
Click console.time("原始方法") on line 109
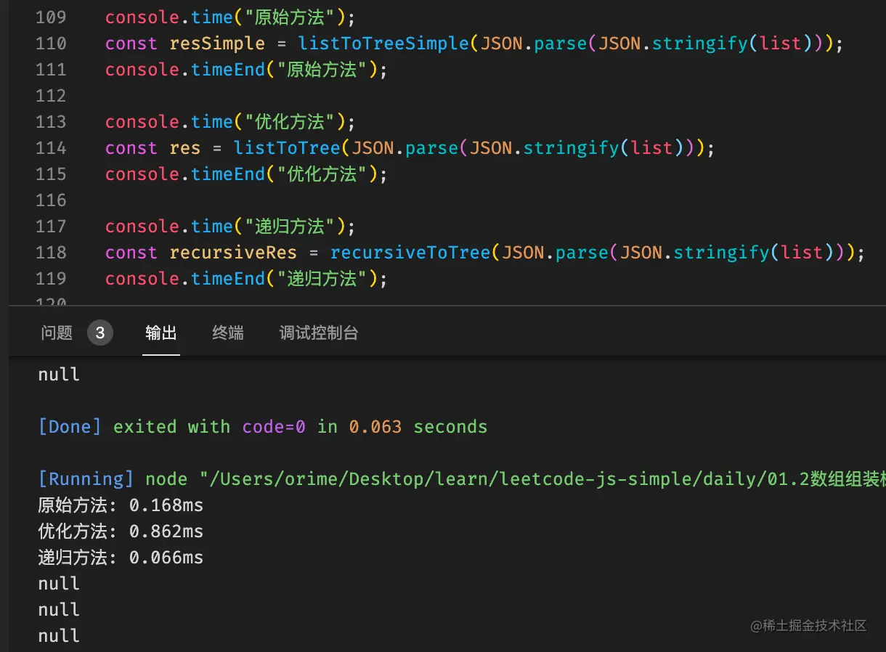[x=231, y=17]
